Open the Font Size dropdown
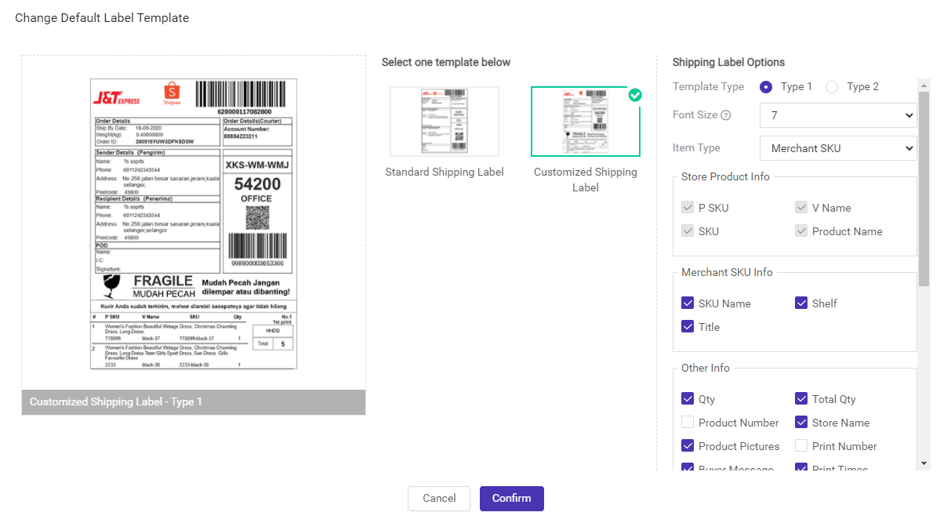The height and width of the screenshot is (523, 951). (x=838, y=115)
